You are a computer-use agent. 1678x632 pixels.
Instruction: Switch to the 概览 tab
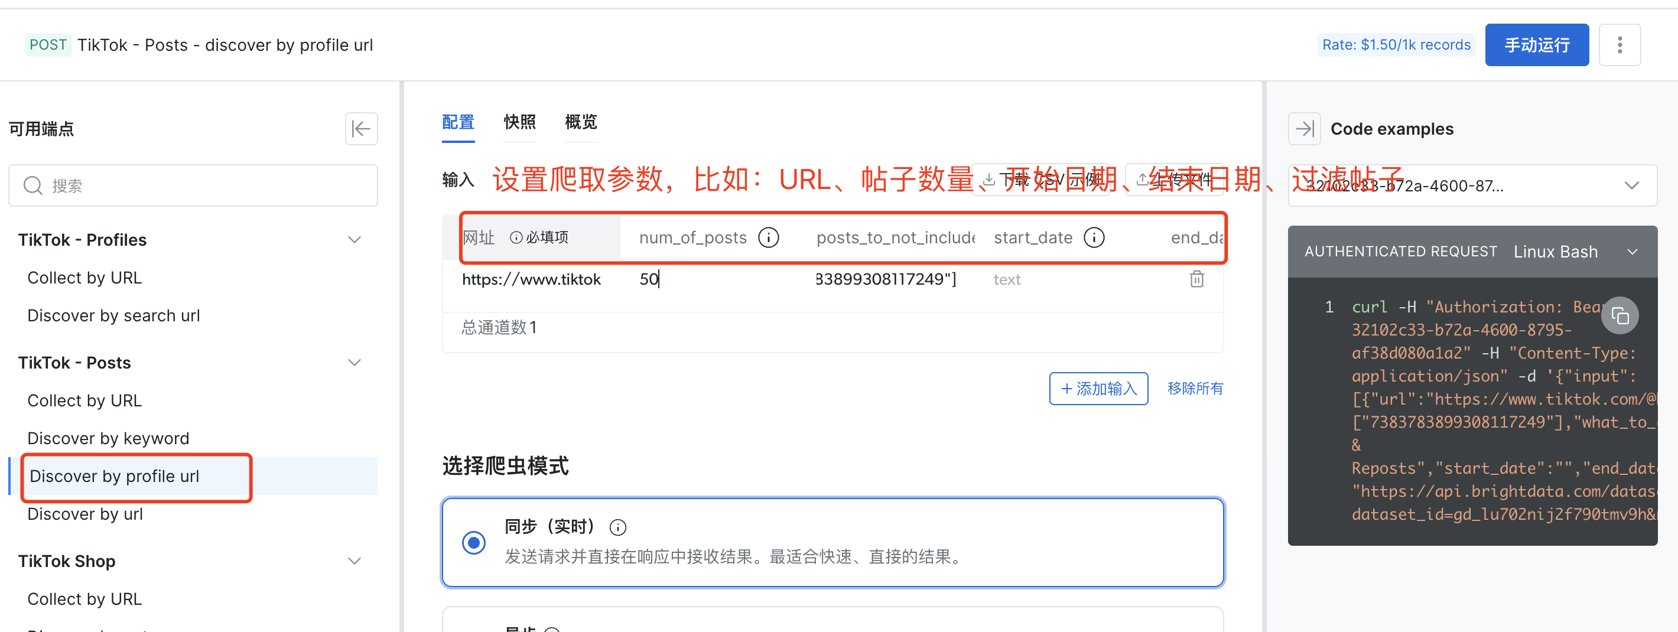pyautogui.click(x=581, y=122)
